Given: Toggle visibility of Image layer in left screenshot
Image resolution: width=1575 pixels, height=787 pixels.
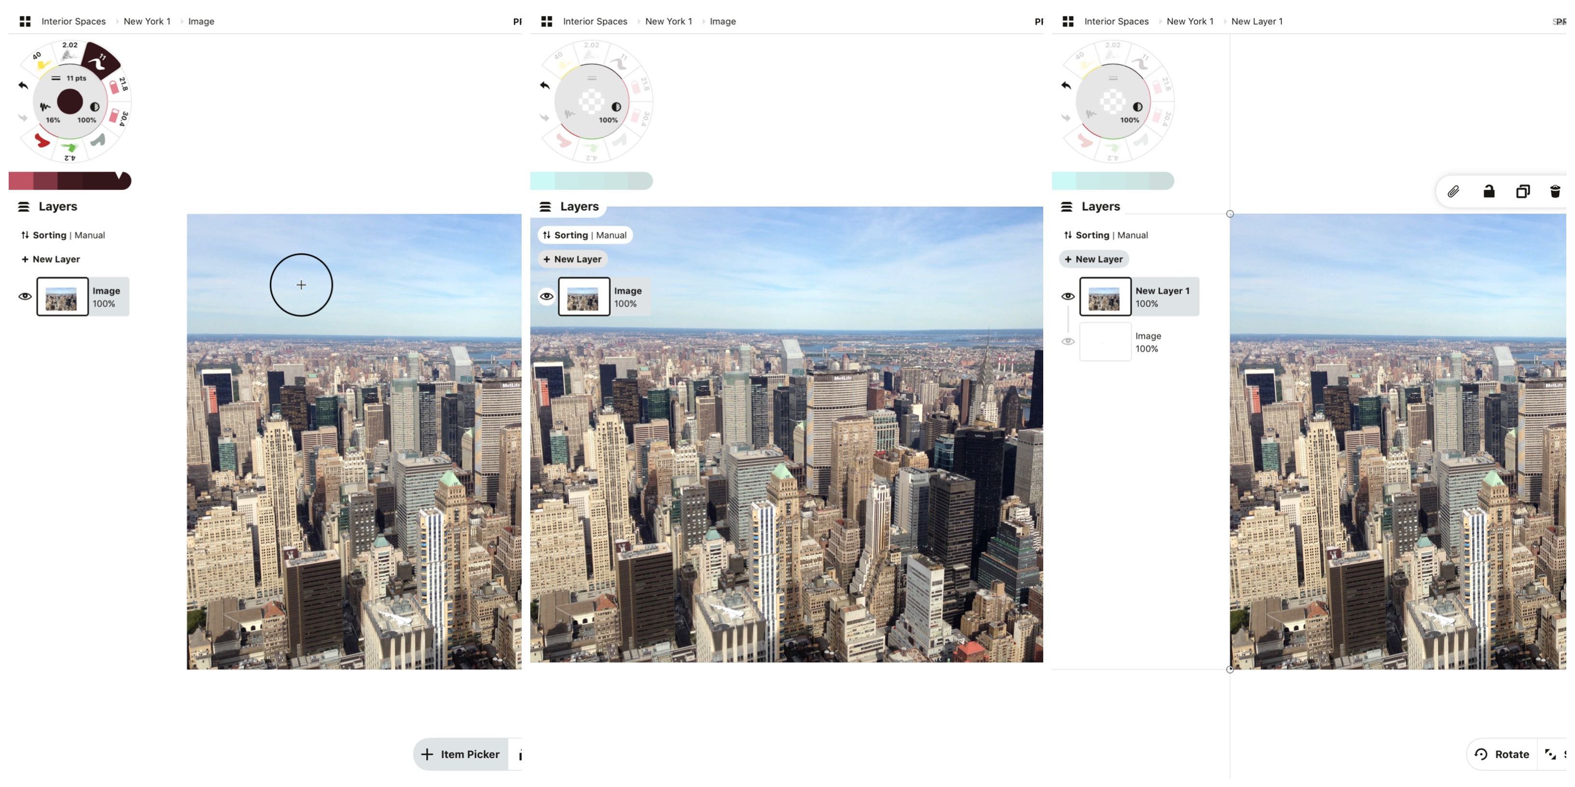Looking at the screenshot, I should point(25,297).
